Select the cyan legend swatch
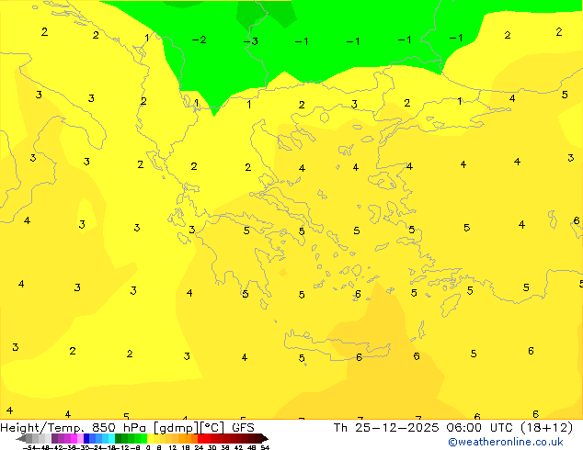 (x=111, y=438)
